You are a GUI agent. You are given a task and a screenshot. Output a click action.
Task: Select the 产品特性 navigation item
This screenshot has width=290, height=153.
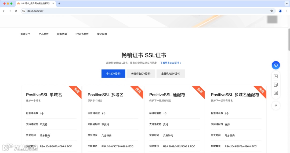[x=44, y=34]
